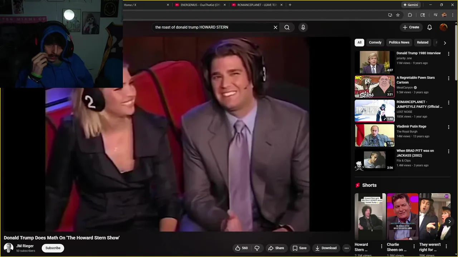The image size is (458, 257).
Task: Open options for They weren't right short
Action: (x=446, y=246)
